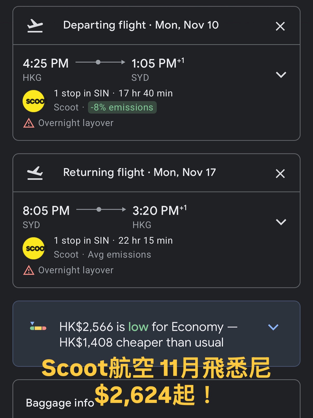Click the departing overnight layover warning icon
This screenshot has width=313, height=418.
(29, 123)
